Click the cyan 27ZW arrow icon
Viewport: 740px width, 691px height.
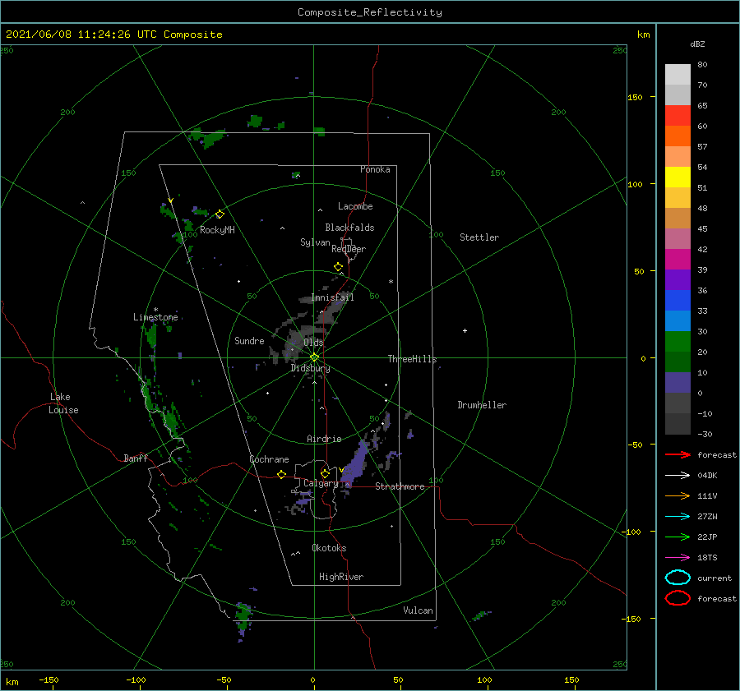click(678, 517)
